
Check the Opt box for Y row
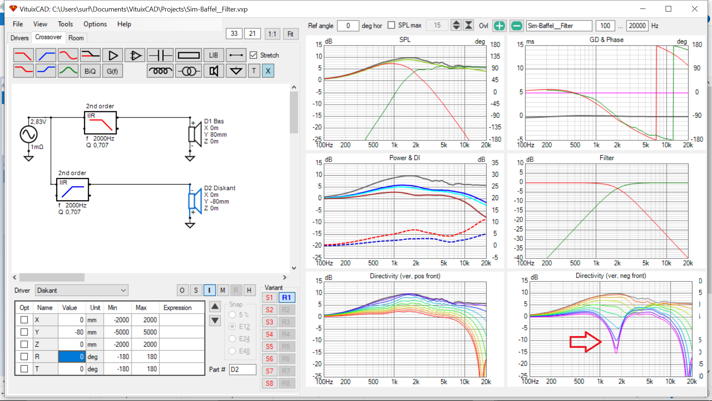pyautogui.click(x=24, y=332)
